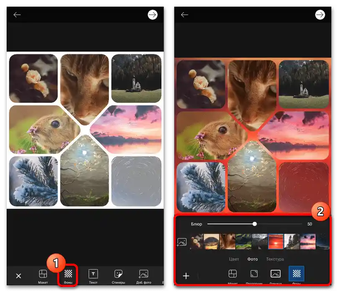Viewport: 338px width, 292px height.
Task: Select grey mountain thumbnail as background
Action: point(260,242)
